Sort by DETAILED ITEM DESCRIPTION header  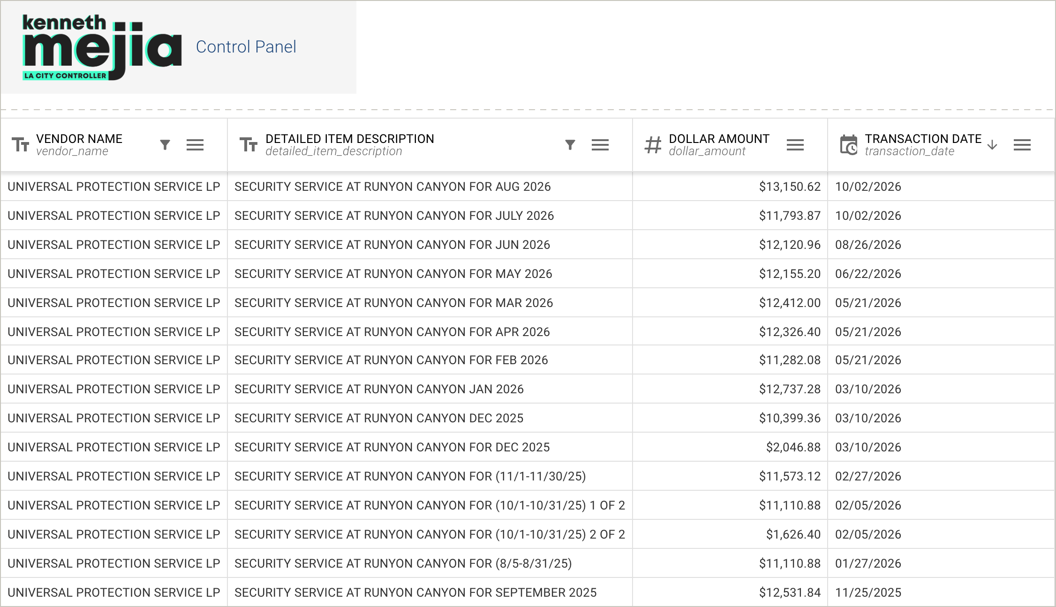coord(350,139)
